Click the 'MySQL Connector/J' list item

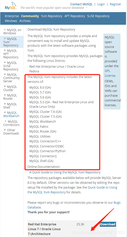[x=43, y=156]
